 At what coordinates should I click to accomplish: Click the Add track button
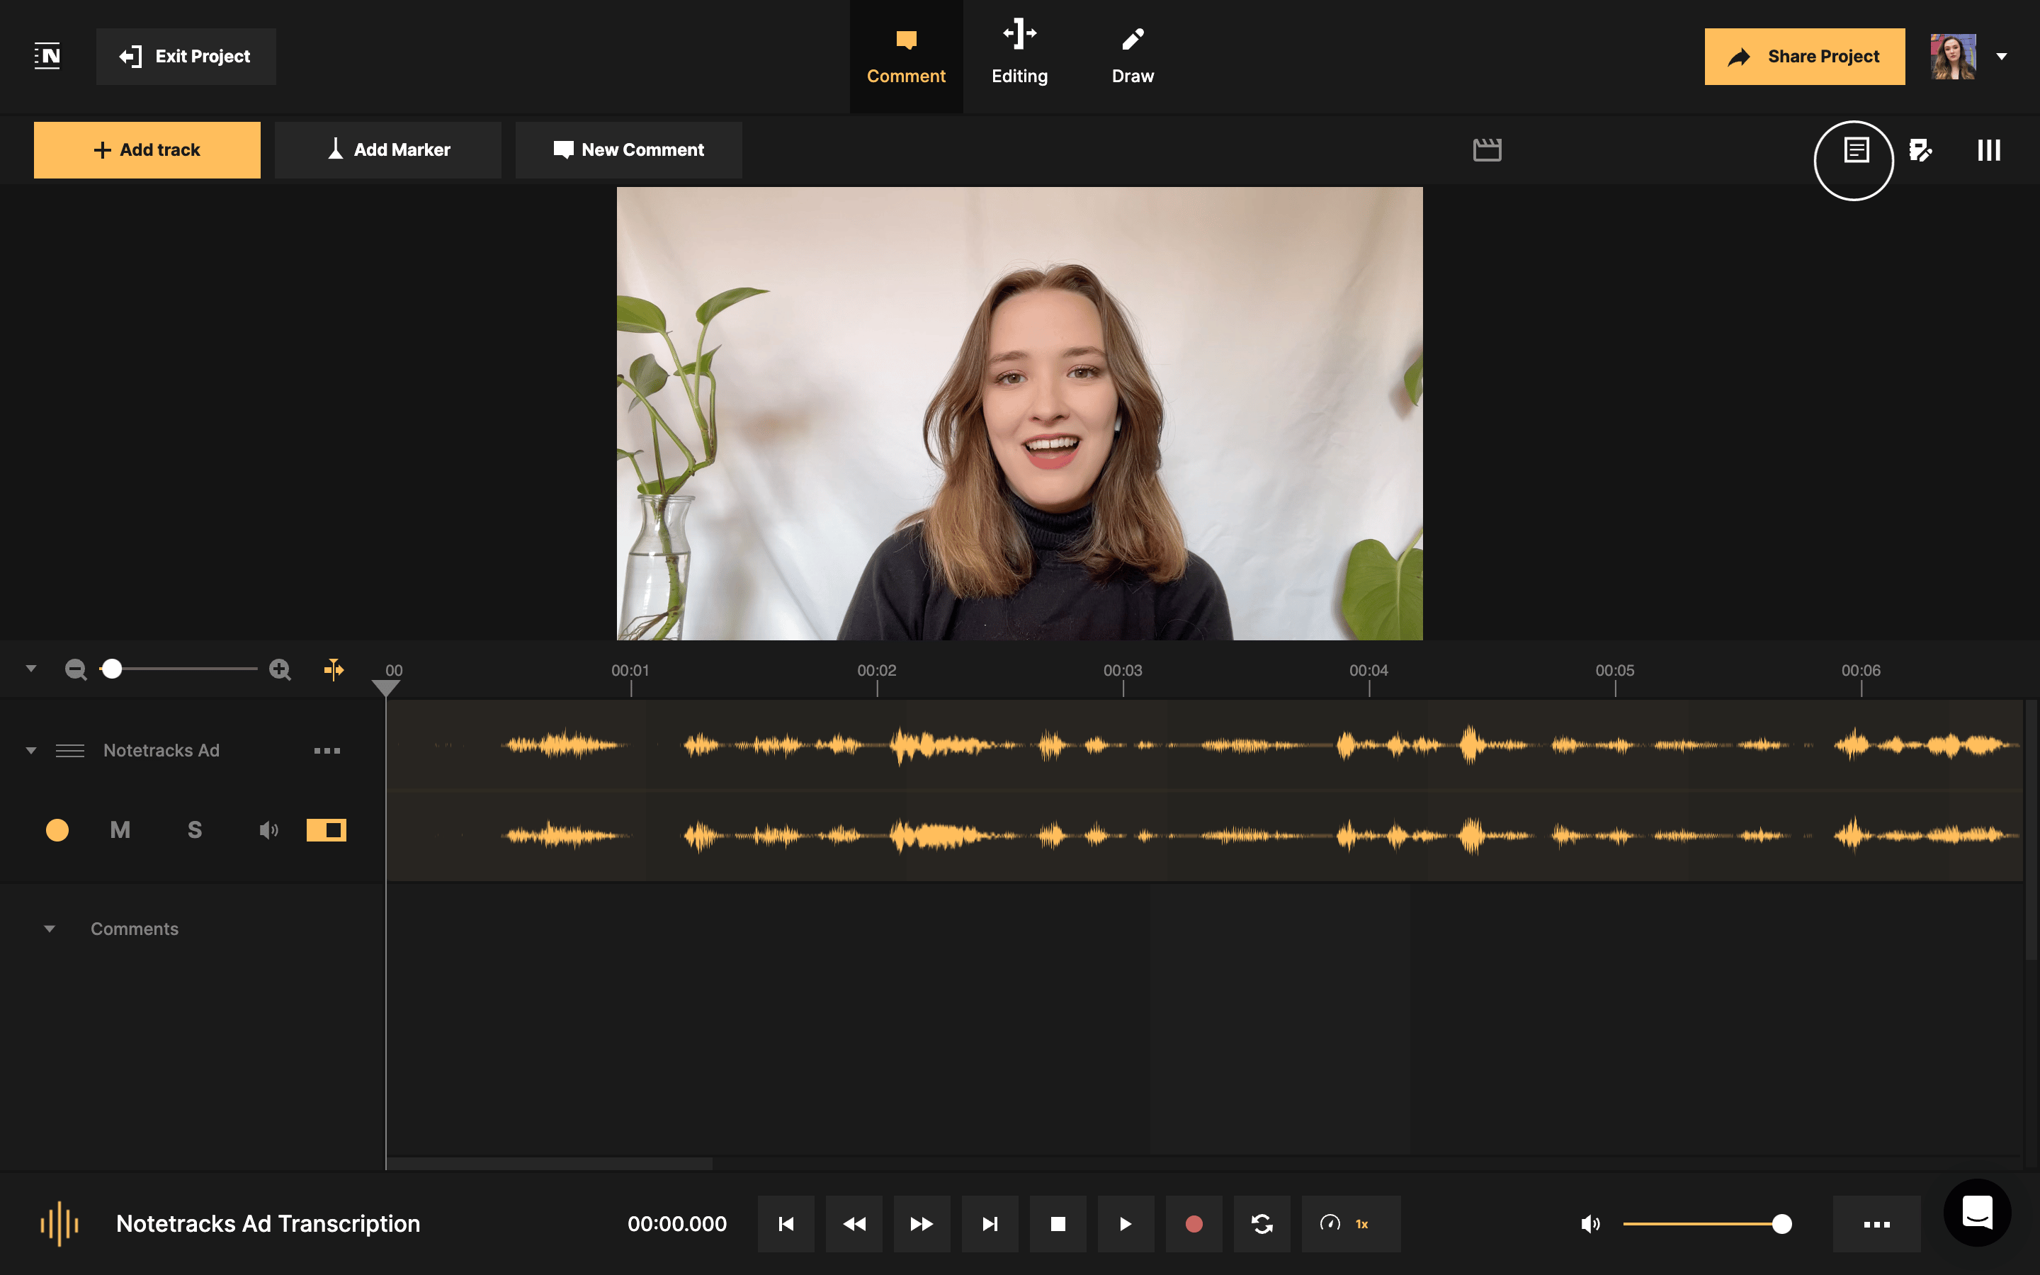[147, 149]
